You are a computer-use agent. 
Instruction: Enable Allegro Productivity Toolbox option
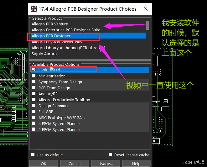click(34, 100)
